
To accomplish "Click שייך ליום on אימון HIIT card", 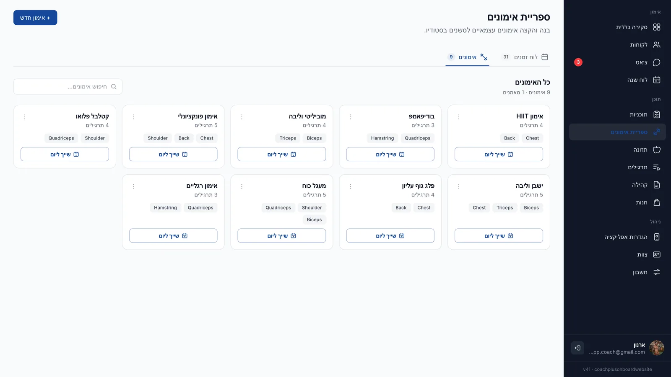I will (x=499, y=155).
